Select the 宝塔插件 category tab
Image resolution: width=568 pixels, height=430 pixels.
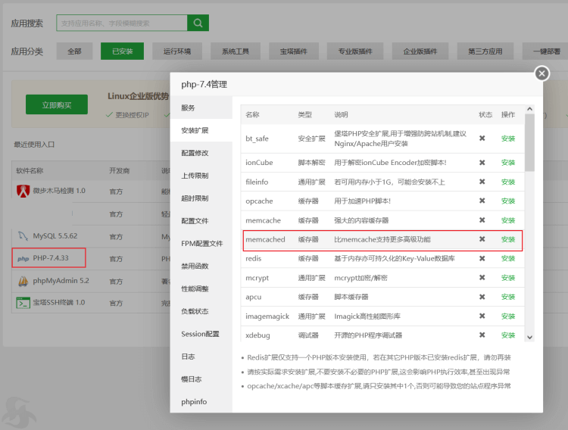[x=293, y=51]
